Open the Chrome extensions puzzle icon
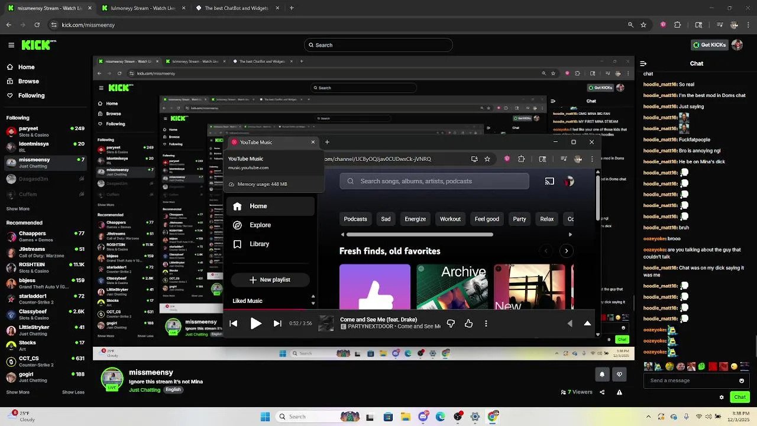The height and width of the screenshot is (426, 757). 678,25
